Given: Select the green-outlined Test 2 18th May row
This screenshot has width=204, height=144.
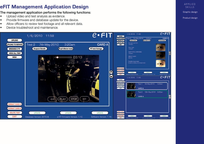Looking at the screenshot, I should (147, 94).
